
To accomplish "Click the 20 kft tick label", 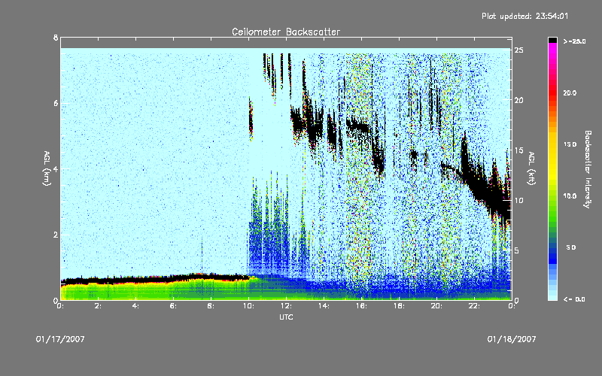I will pyautogui.click(x=518, y=100).
